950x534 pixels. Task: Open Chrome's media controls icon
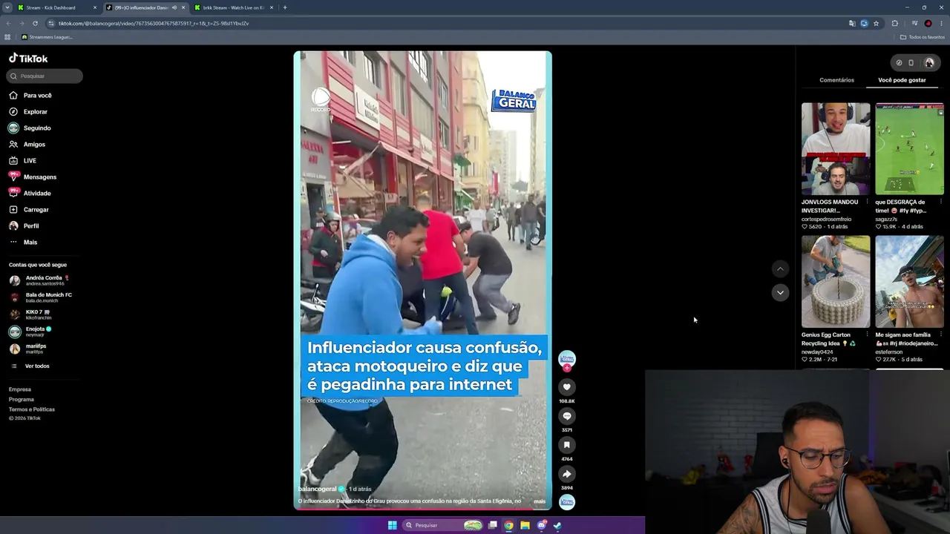pyautogui.click(x=914, y=23)
